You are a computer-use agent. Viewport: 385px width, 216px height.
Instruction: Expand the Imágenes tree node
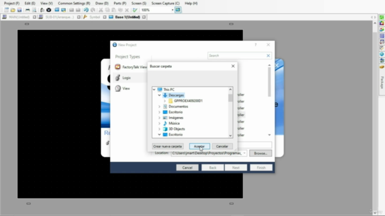(x=159, y=118)
